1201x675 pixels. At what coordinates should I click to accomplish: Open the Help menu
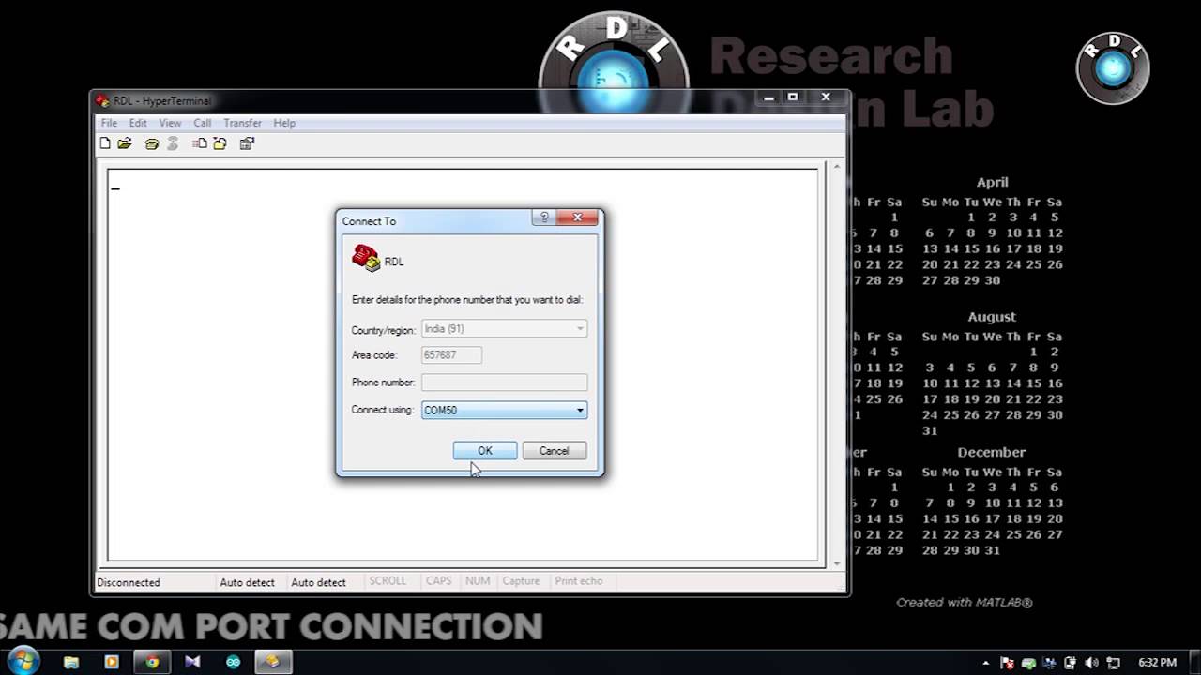tap(284, 123)
